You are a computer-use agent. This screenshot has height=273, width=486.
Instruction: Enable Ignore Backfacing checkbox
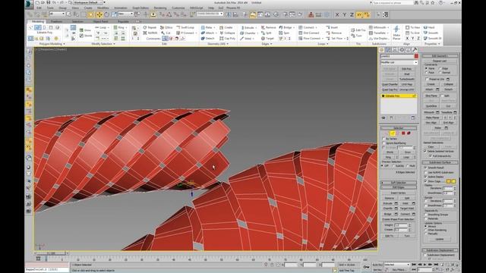point(383,143)
